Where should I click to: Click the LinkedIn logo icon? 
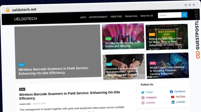(173, 102)
